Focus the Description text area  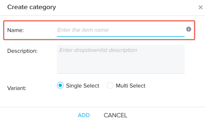pyautogui.click(x=121, y=59)
